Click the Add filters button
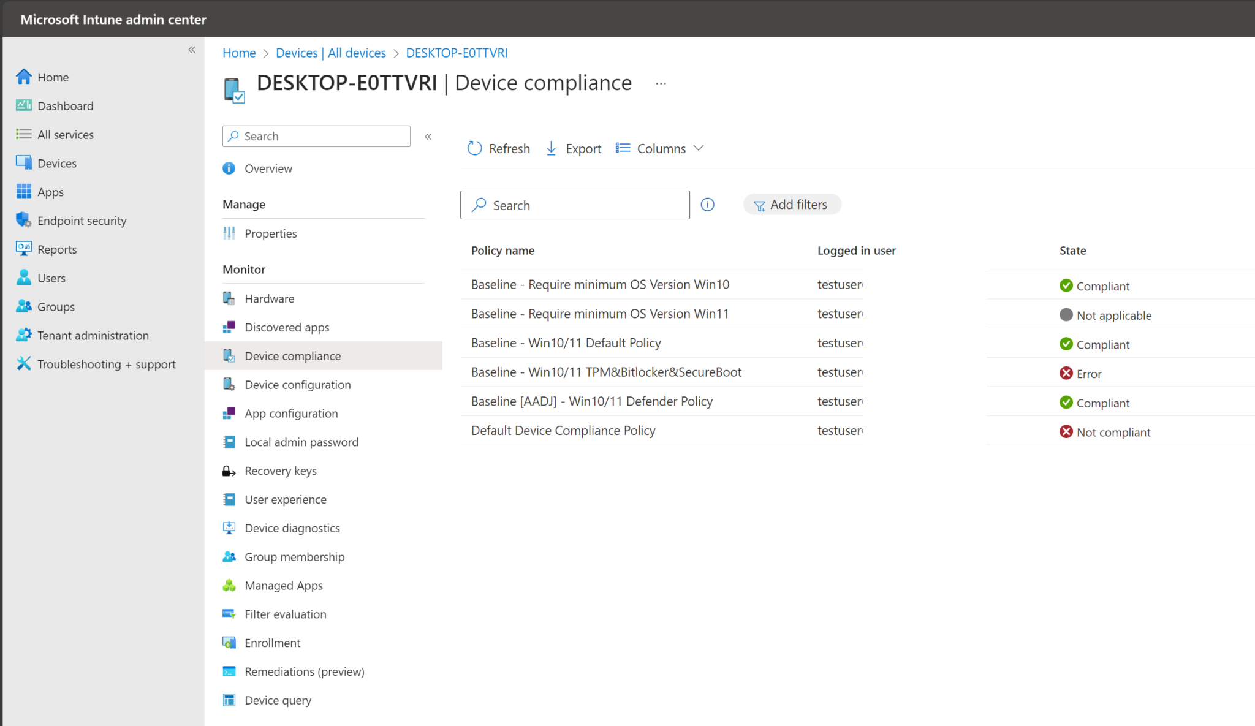Screen dimensions: 1255x726 [792, 204]
